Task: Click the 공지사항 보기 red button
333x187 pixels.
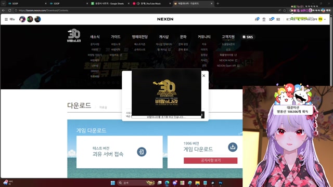Action: (210, 161)
